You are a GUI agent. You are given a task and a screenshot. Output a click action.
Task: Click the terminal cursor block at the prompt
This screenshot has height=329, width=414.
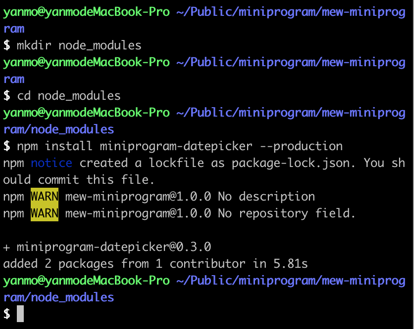pyautogui.click(x=20, y=314)
